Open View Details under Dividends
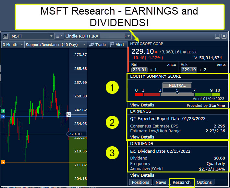 [142, 175]
